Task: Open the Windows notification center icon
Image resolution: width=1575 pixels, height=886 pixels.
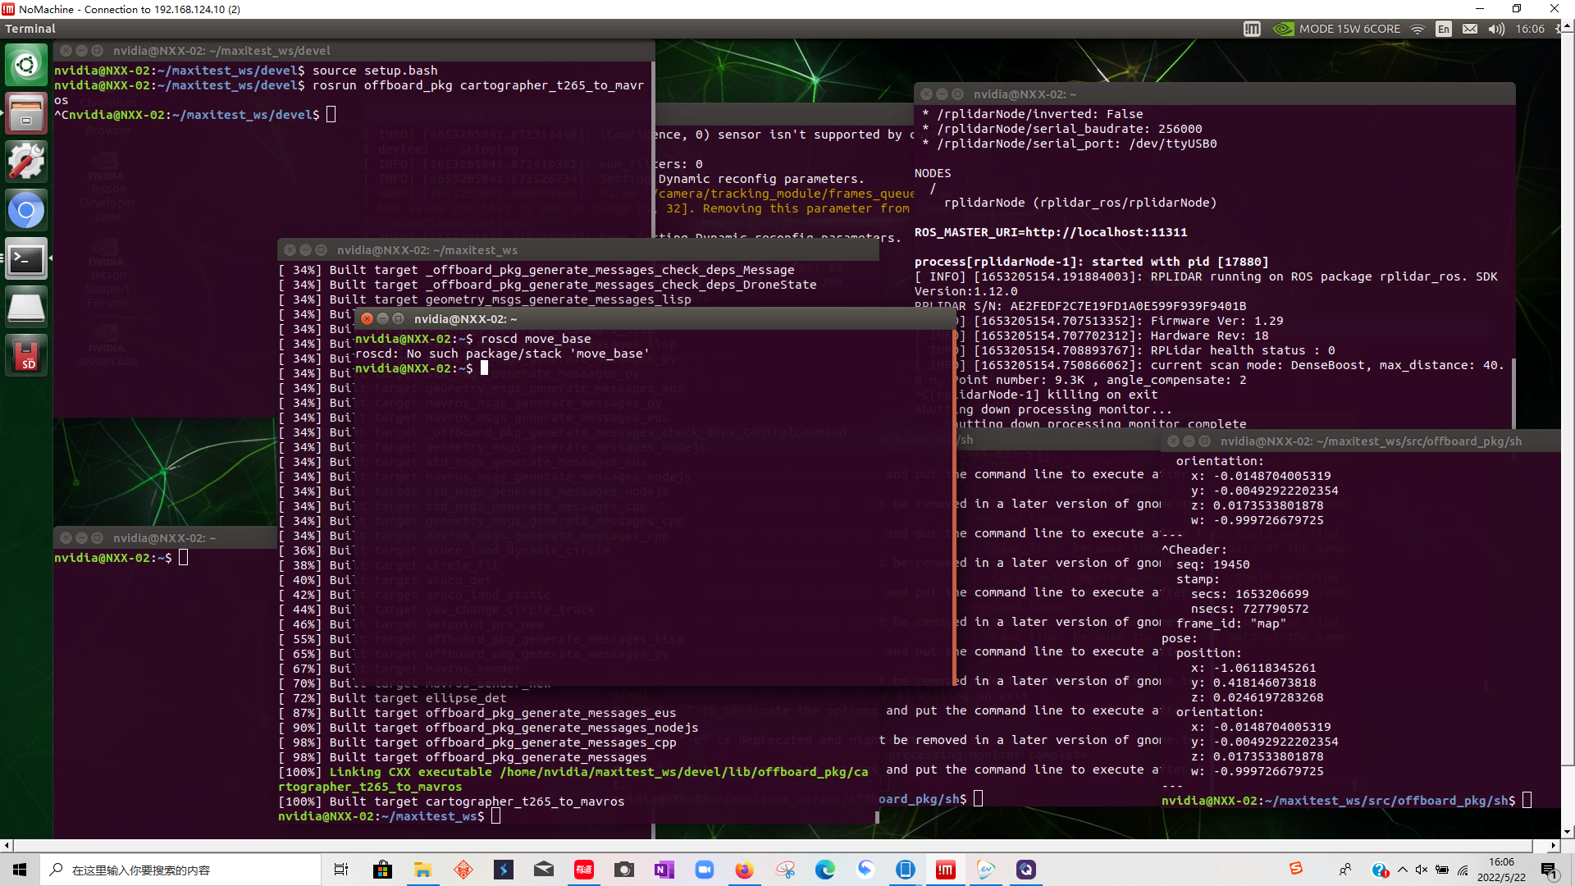Action: (x=1550, y=870)
